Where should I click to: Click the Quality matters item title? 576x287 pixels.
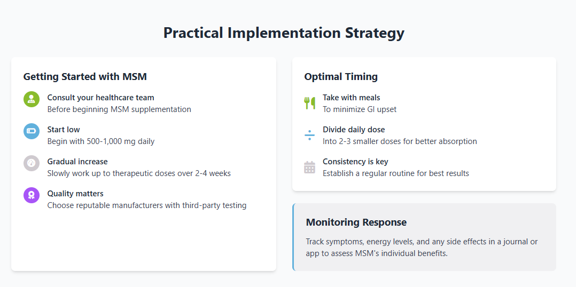75,193
